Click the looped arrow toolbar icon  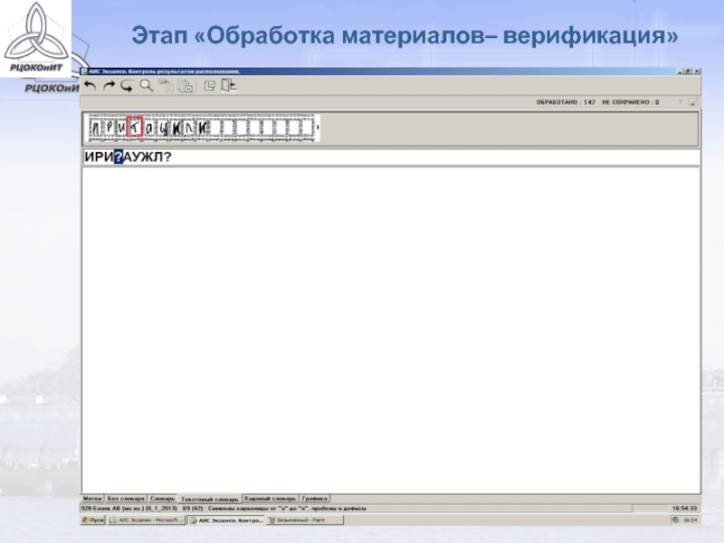(x=127, y=86)
